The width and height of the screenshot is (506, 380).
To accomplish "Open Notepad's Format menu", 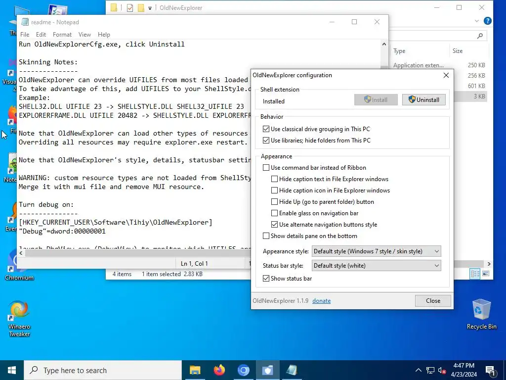I will [x=62, y=35].
